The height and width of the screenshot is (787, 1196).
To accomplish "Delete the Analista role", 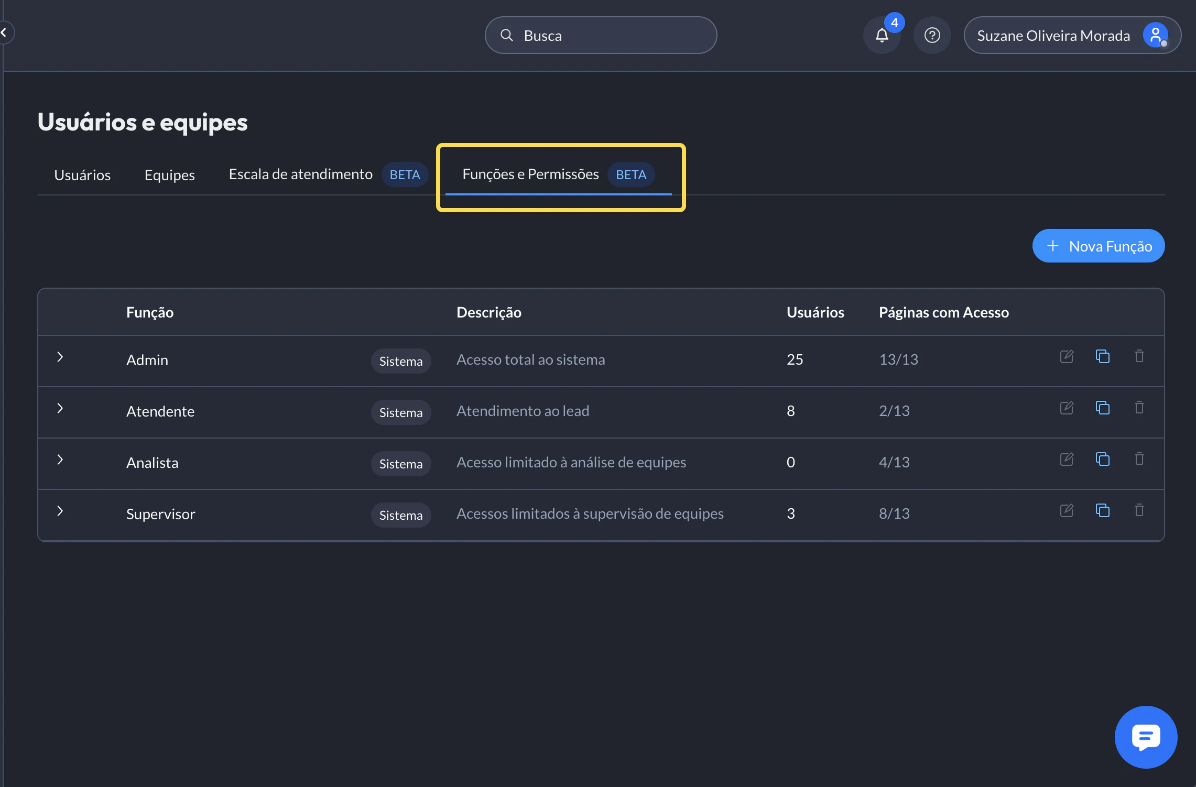I will pyautogui.click(x=1139, y=460).
